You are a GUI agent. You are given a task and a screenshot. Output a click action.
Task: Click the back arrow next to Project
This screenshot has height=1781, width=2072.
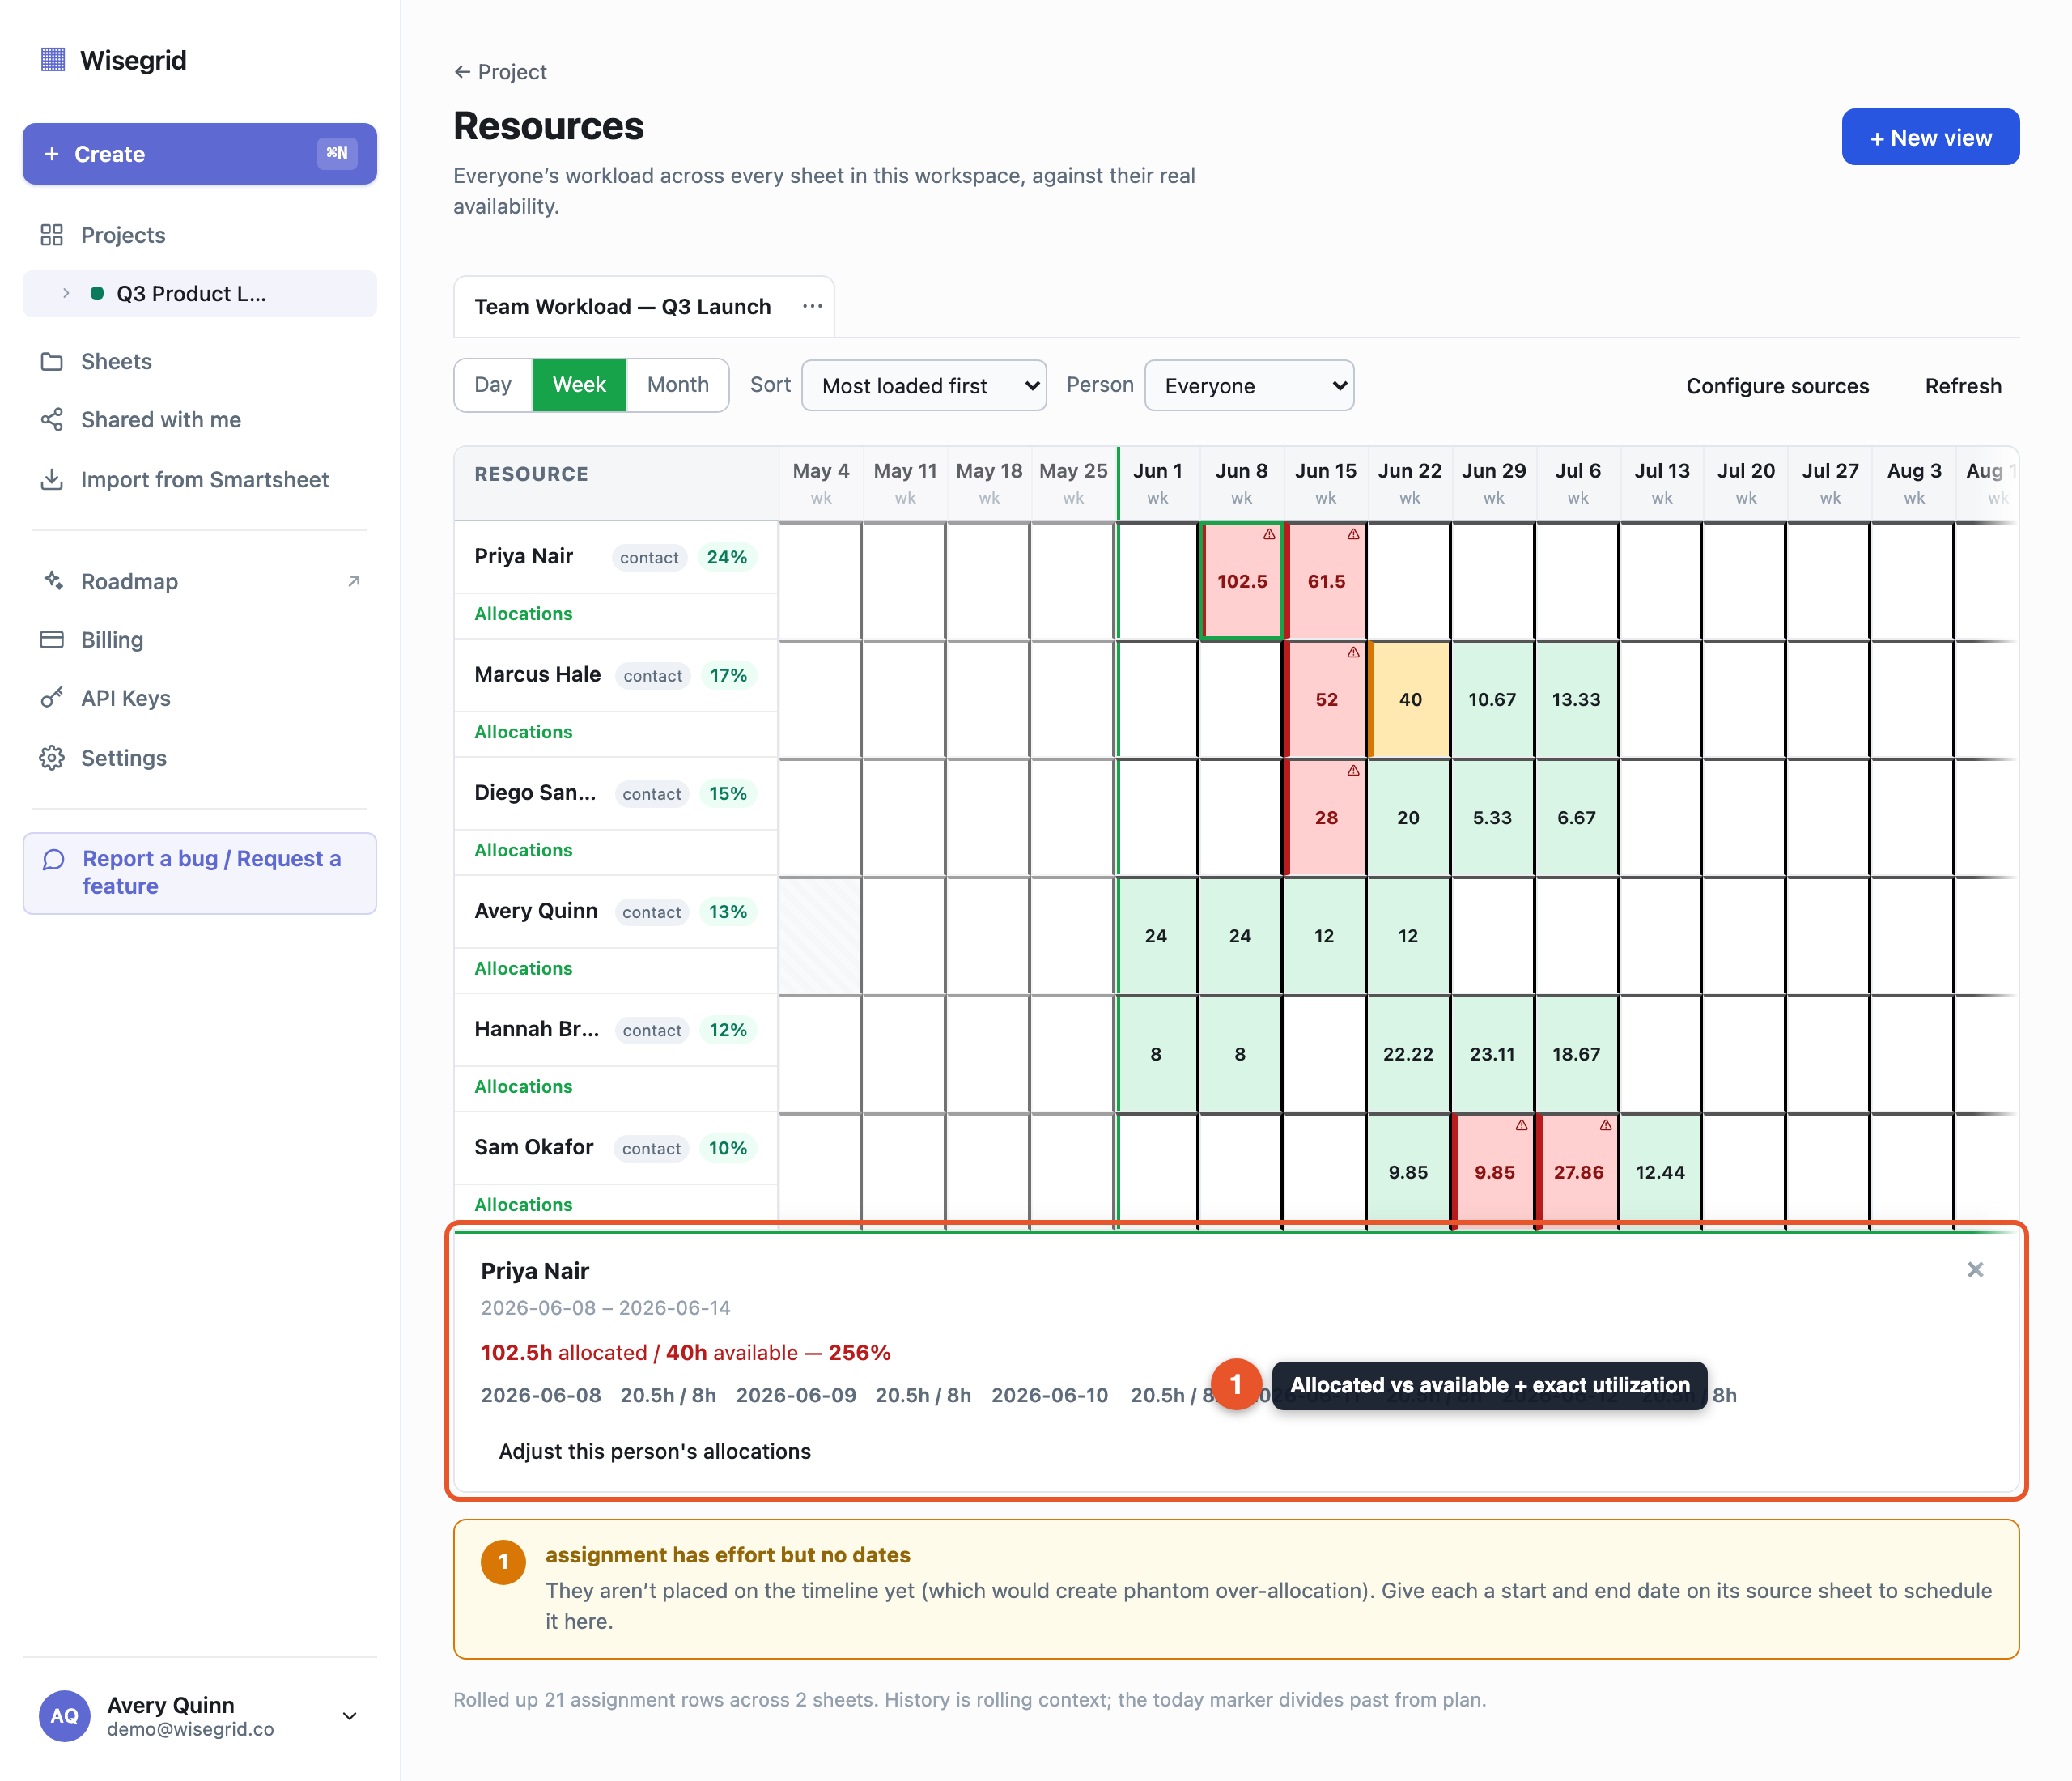[x=462, y=72]
